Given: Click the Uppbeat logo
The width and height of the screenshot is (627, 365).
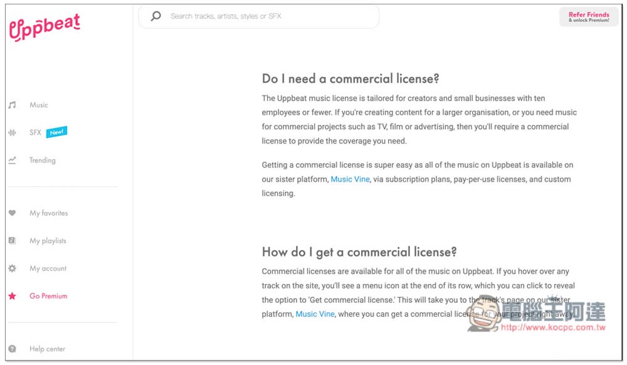Looking at the screenshot, I should click(x=45, y=27).
